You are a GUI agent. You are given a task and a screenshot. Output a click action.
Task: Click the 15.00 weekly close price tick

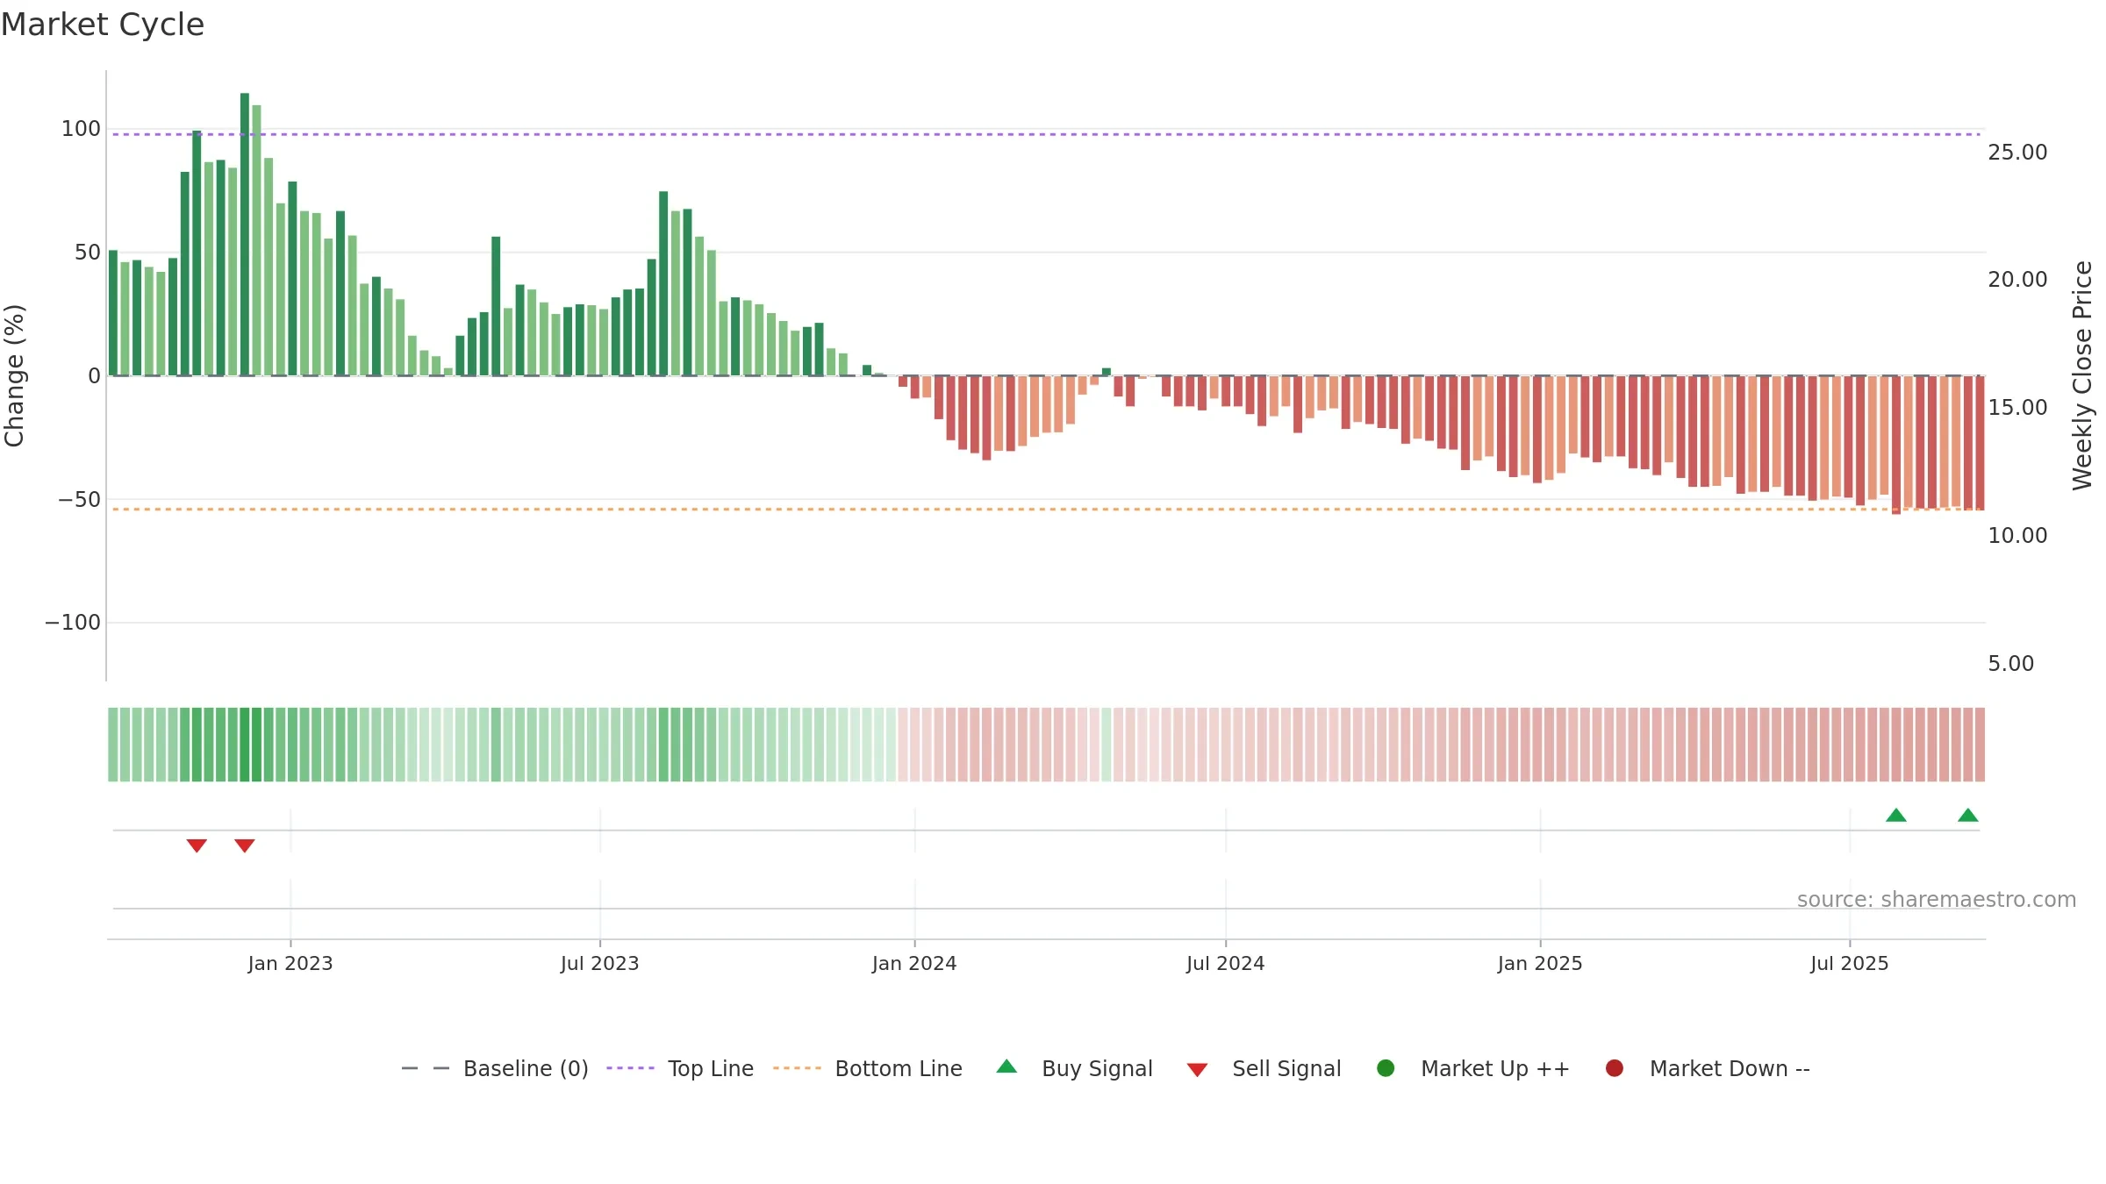(2017, 408)
